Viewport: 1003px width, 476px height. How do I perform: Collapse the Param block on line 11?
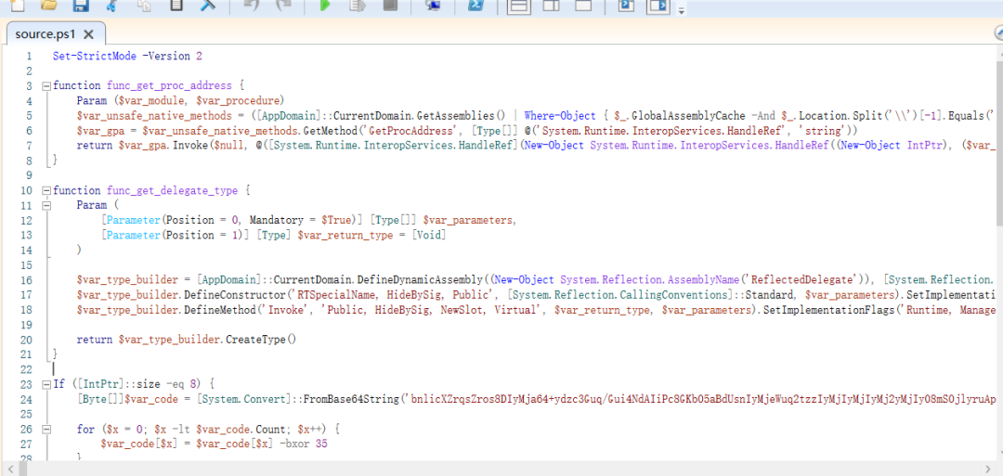46,205
